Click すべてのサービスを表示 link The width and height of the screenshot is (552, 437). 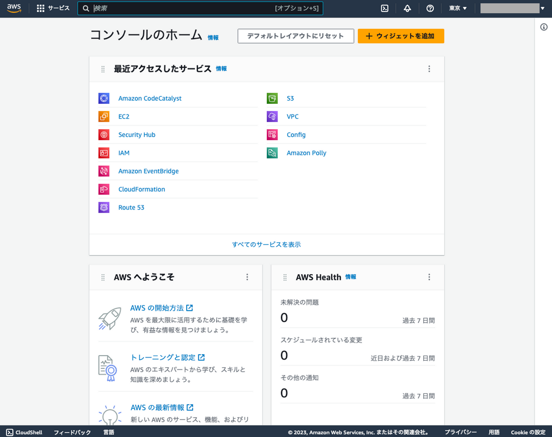click(x=267, y=244)
